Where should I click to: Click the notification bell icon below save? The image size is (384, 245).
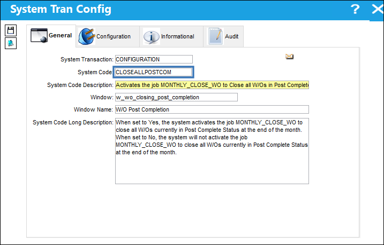coord(11,43)
